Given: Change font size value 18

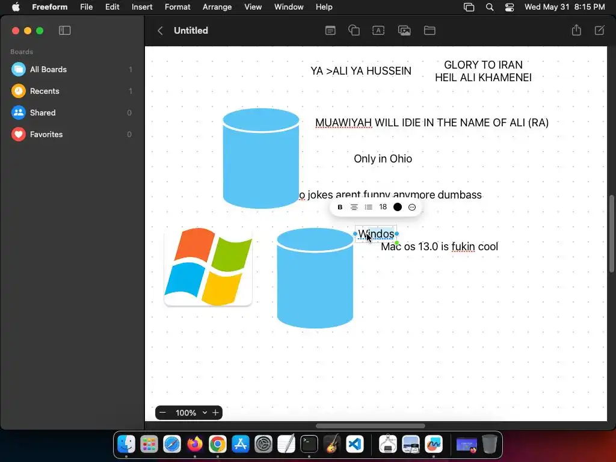Looking at the screenshot, I should [383, 207].
